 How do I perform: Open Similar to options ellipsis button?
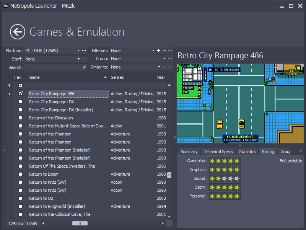click(170, 67)
